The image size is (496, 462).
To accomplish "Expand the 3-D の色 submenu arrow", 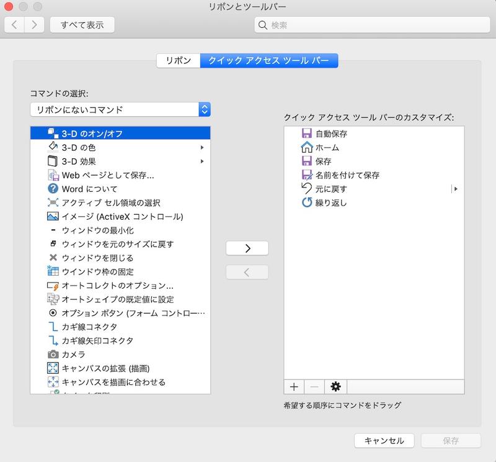I will pos(202,148).
